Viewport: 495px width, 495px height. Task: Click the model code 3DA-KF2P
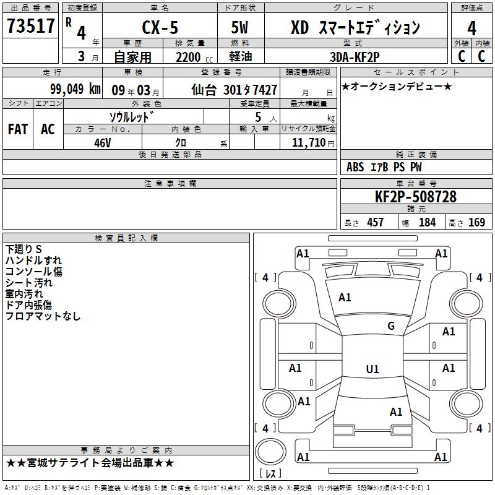pos(356,57)
